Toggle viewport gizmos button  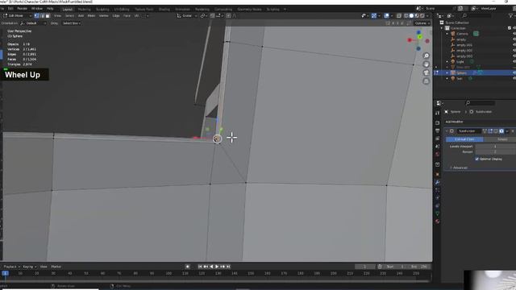point(374,16)
